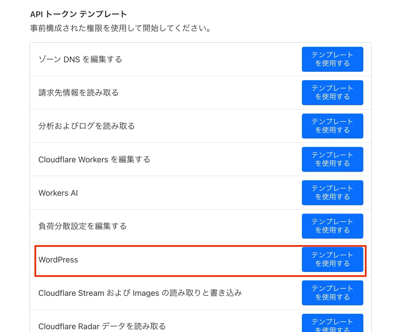Image resolution: width=413 pixels, height=332 pixels.
Task: Use the Cloudflare Radar data template
Action: point(332,324)
